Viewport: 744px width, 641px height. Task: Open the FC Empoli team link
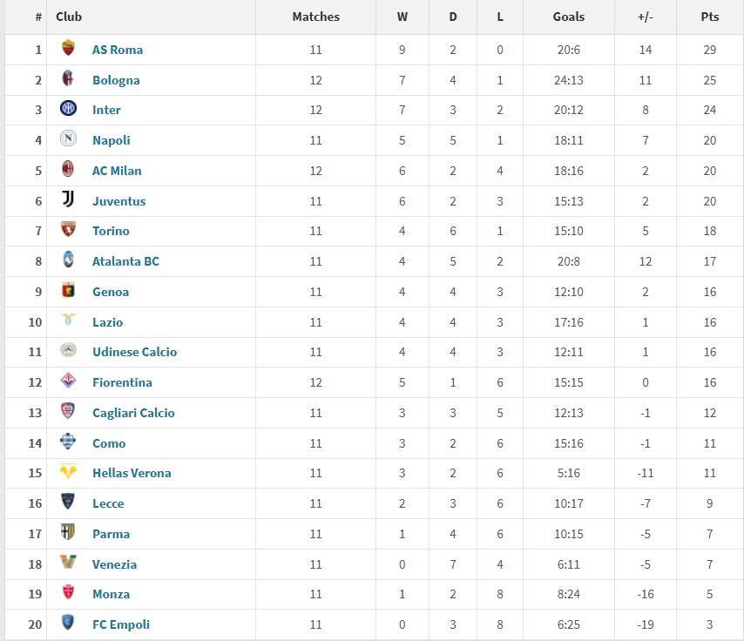(121, 624)
